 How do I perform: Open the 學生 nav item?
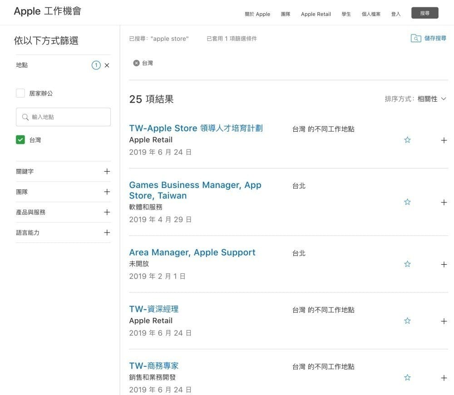pos(346,14)
